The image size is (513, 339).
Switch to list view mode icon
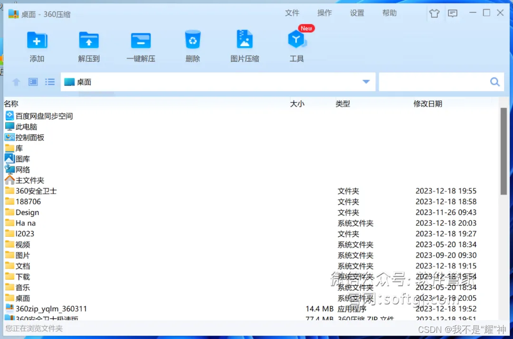[50, 82]
